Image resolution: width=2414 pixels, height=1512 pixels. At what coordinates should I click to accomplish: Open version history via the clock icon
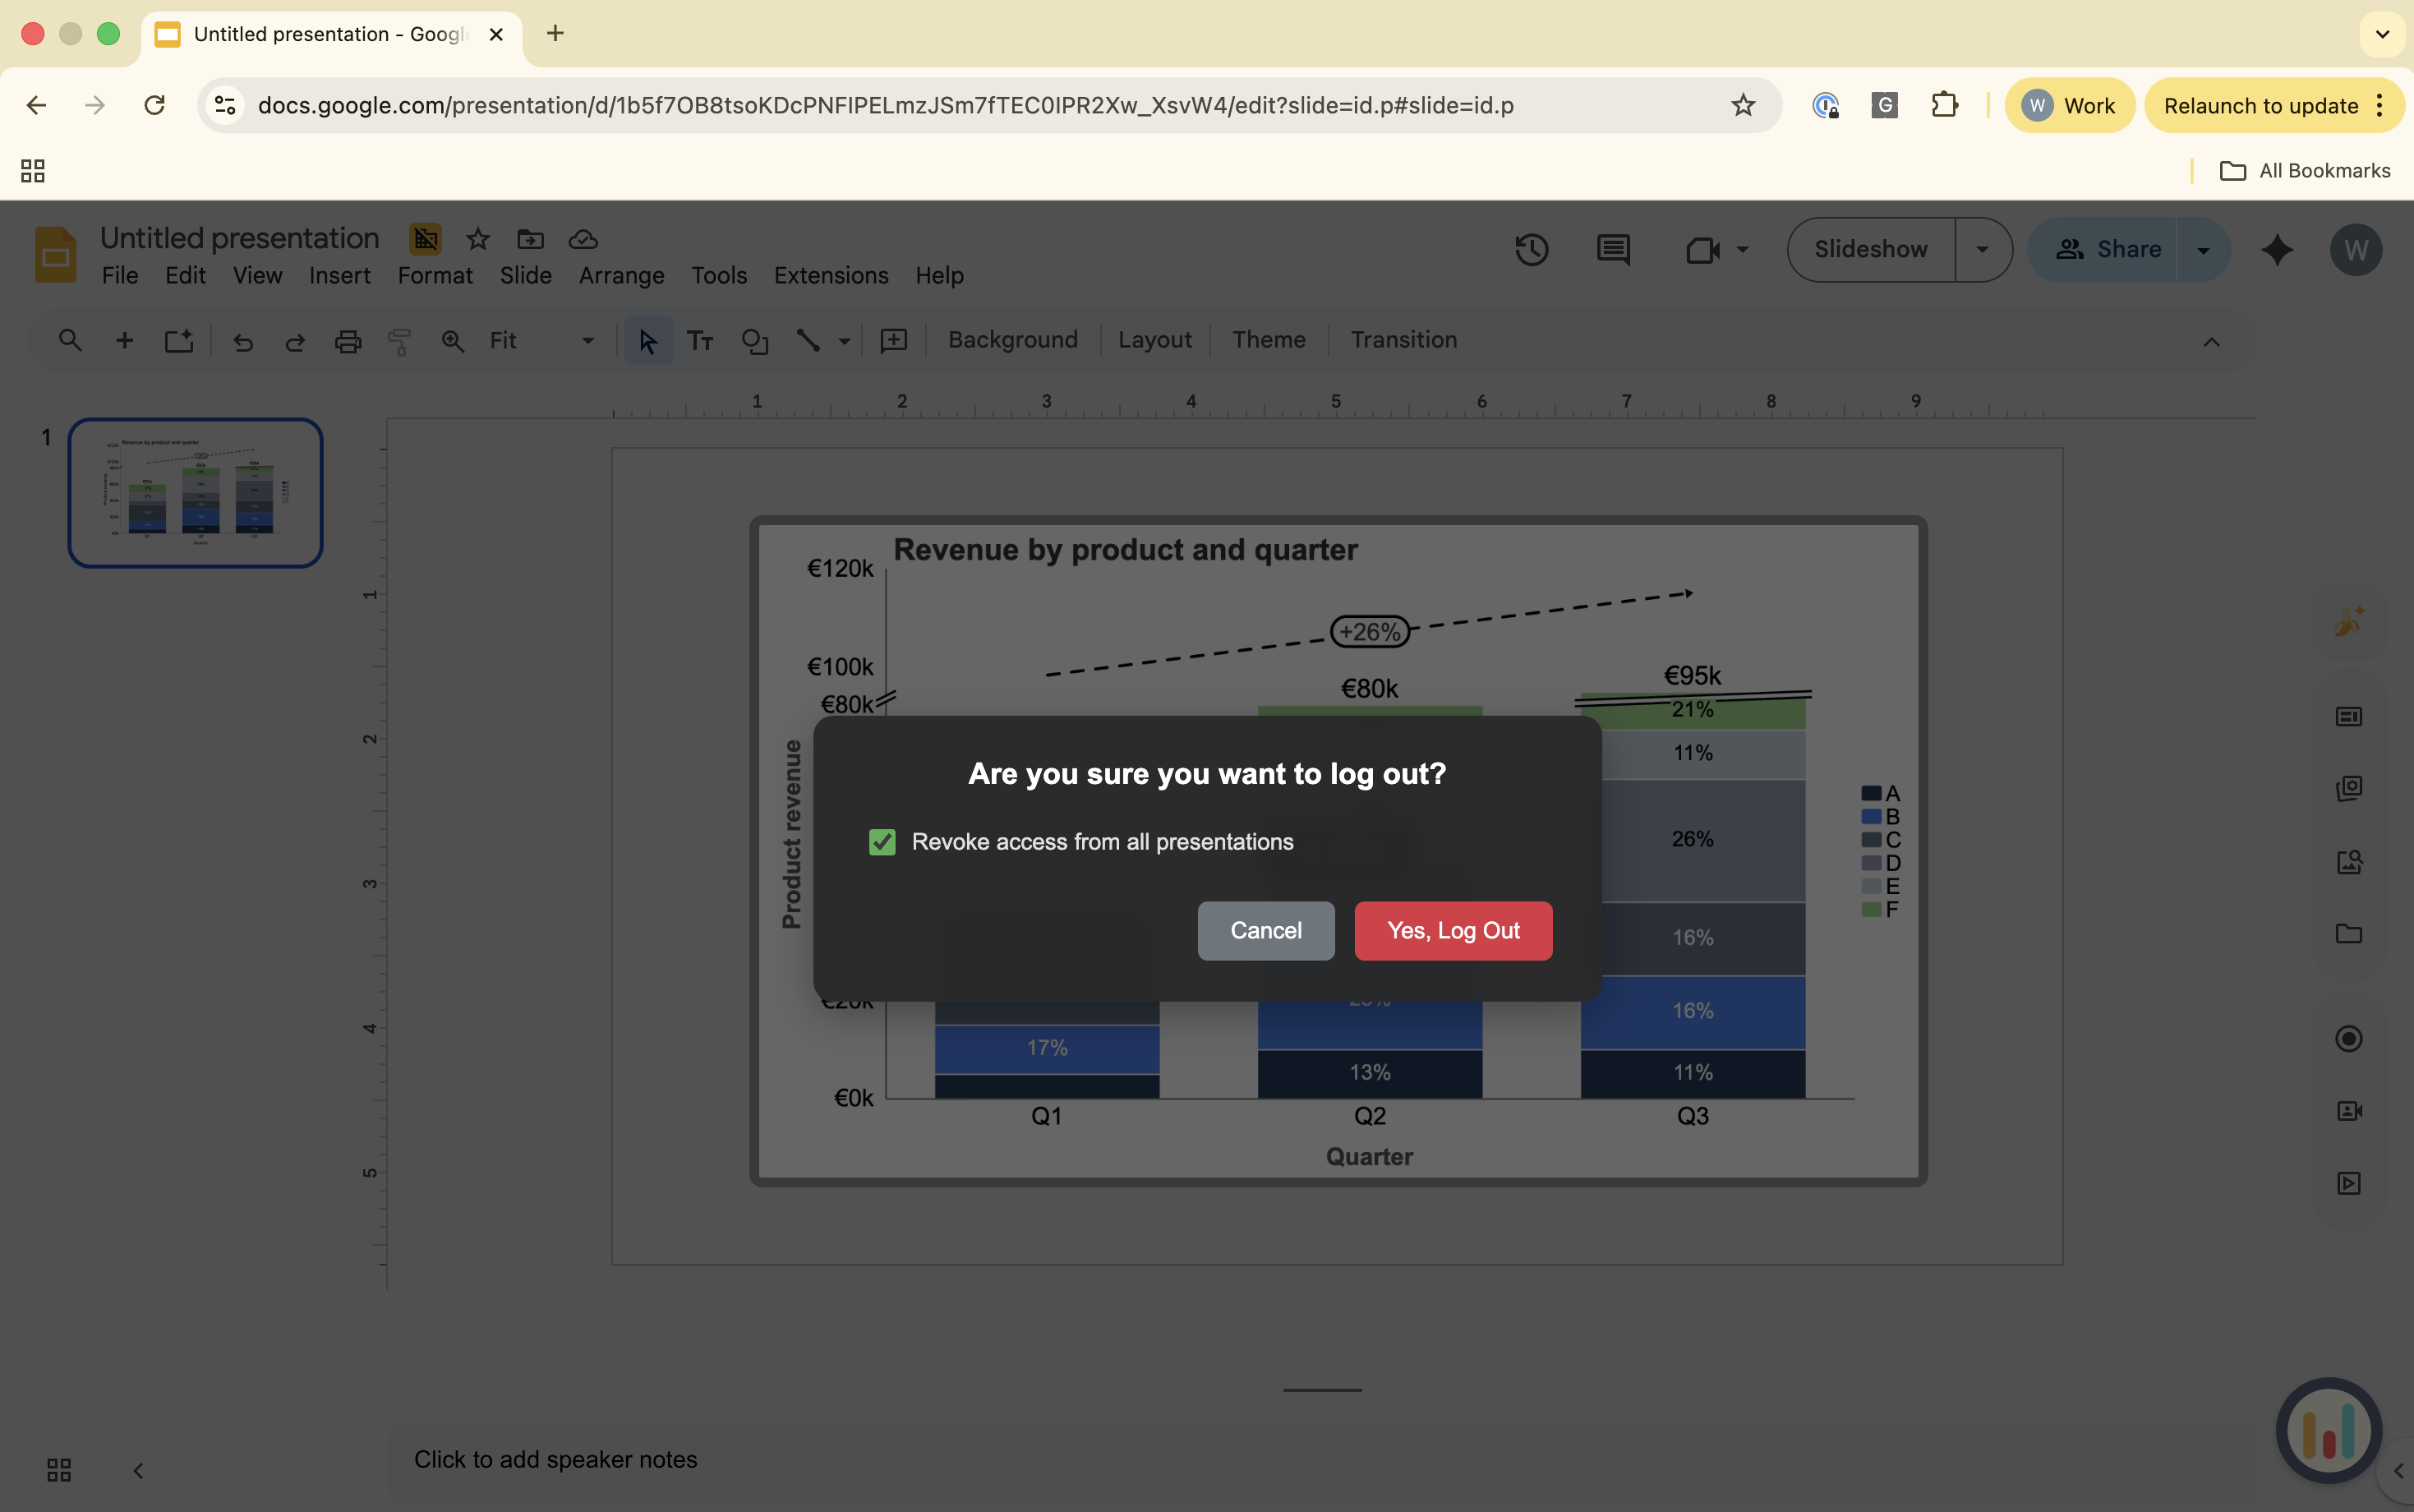coord(1532,249)
